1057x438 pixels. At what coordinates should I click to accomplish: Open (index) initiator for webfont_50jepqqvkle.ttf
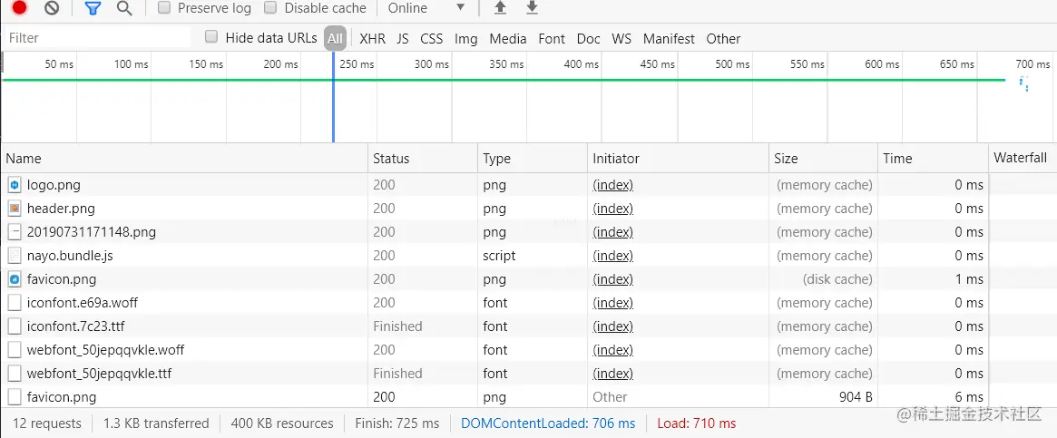click(x=612, y=374)
